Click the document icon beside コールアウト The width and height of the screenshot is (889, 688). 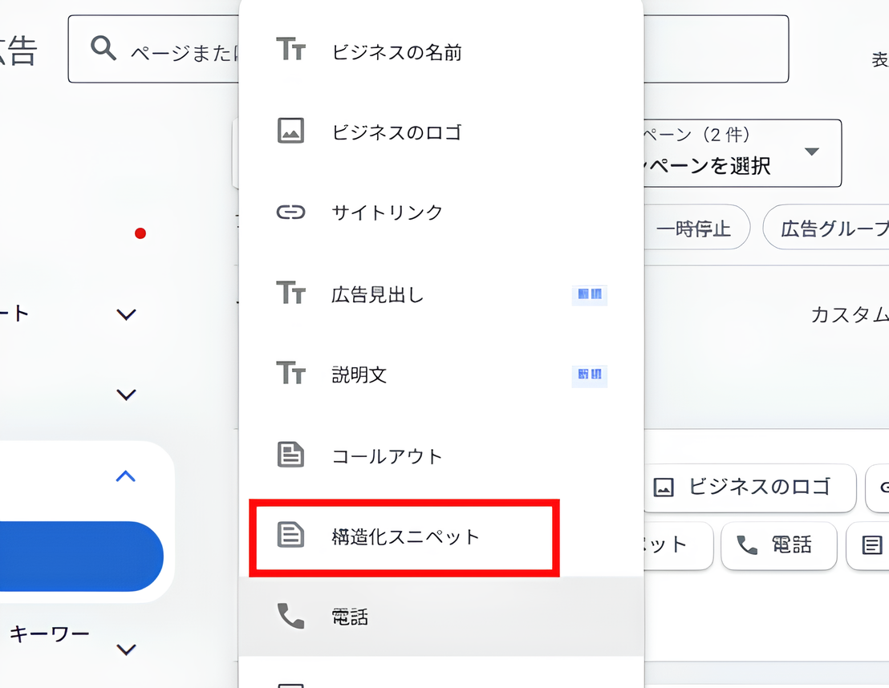pyautogui.click(x=291, y=455)
